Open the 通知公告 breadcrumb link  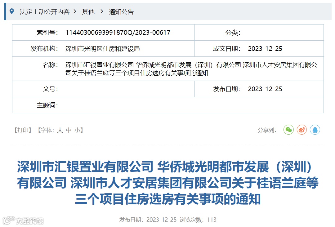[121, 11]
